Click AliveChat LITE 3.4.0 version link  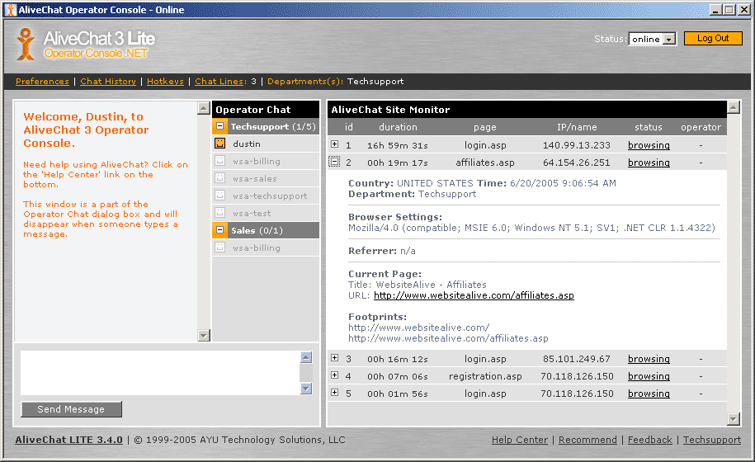point(68,440)
